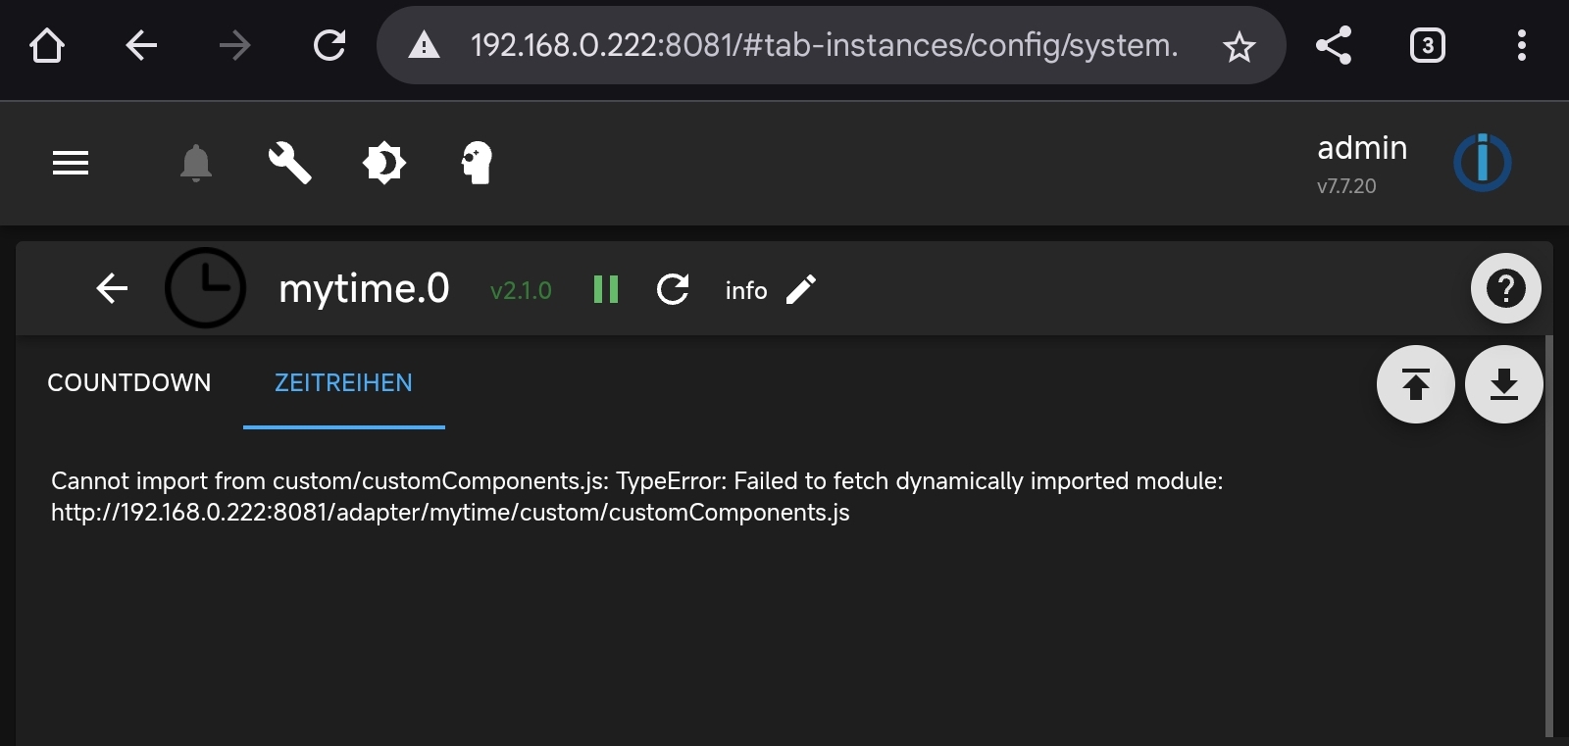Toggle the light/dark theme icon
1569x746 pixels.
[383, 163]
